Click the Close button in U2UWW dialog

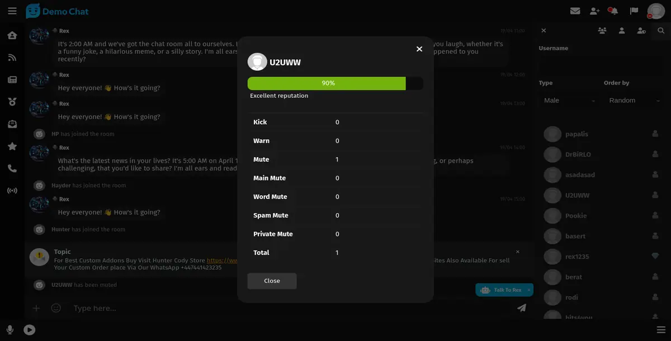272,281
